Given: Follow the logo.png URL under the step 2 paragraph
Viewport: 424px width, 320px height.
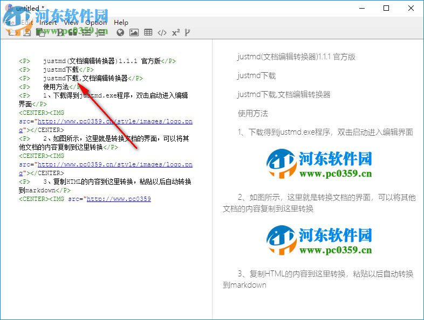Looking at the screenshot, I should [x=115, y=164].
